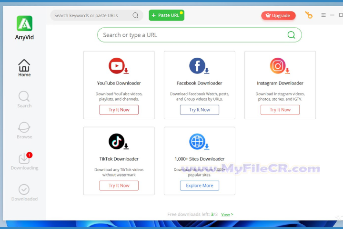Click Try It Now under Facebook Downloader
The width and height of the screenshot is (343, 229).
200,110
